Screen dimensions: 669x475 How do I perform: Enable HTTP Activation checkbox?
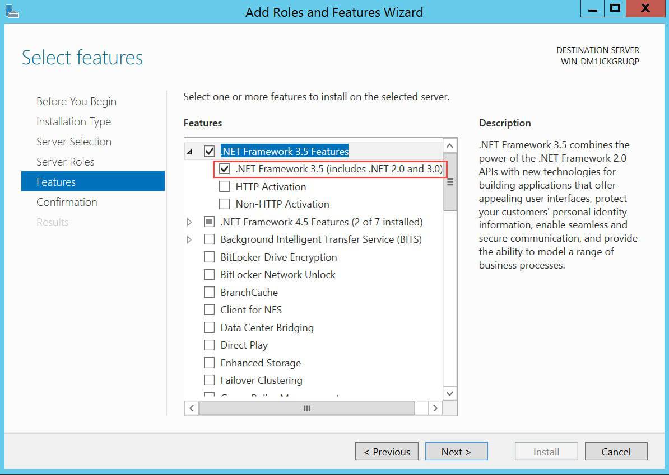click(x=225, y=187)
